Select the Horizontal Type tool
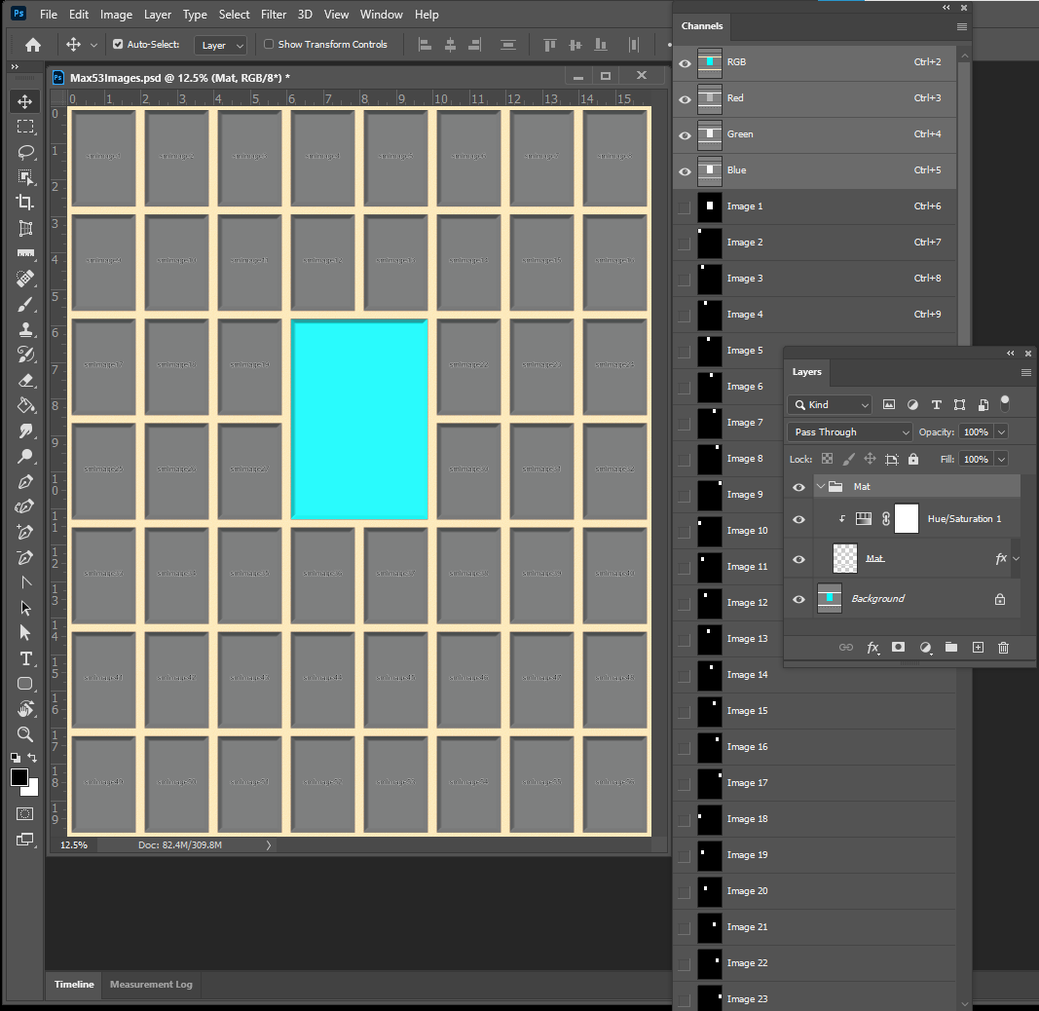1039x1011 pixels. click(x=25, y=658)
